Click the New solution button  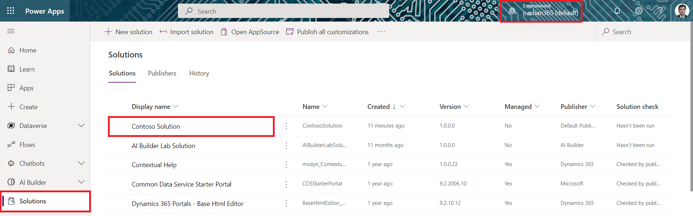[x=128, y=32]
